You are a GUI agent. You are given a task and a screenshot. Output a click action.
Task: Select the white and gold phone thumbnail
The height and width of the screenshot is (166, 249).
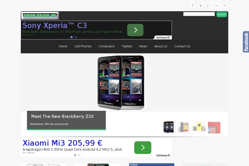tap(184, 127)
